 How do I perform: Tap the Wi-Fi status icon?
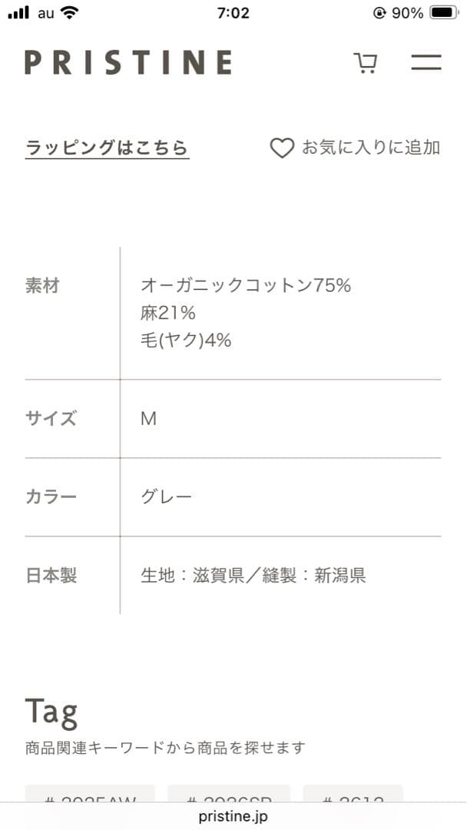pyautogui.click(x=70, y=12)
